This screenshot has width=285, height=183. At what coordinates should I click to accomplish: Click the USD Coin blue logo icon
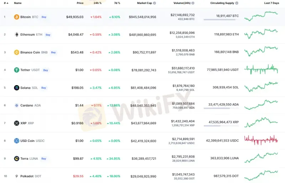pyautogui.click(x=16, y=141)
